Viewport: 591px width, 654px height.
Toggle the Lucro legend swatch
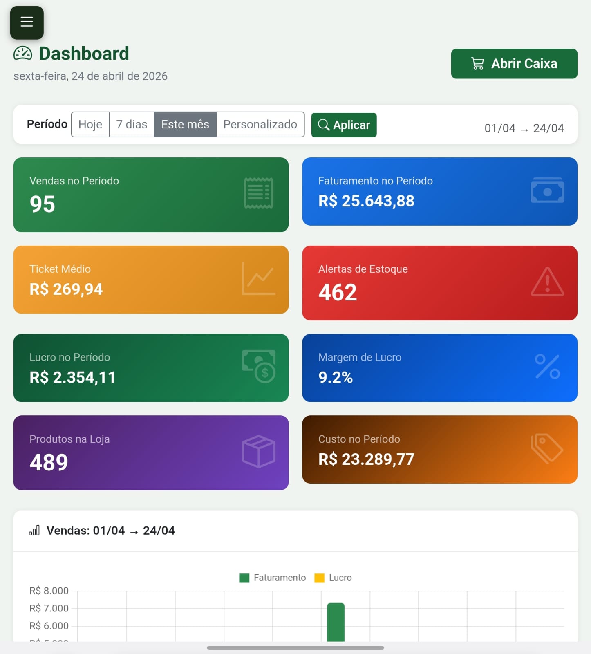click(x=319, y=578)
